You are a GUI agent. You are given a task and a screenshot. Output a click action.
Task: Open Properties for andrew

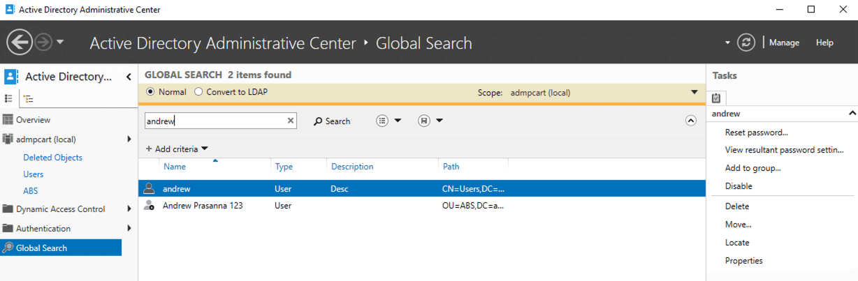[744, 261]
